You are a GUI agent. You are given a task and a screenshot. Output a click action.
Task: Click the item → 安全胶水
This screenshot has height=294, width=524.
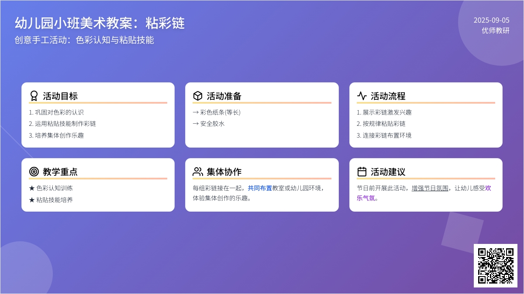(x=209, y=124)
